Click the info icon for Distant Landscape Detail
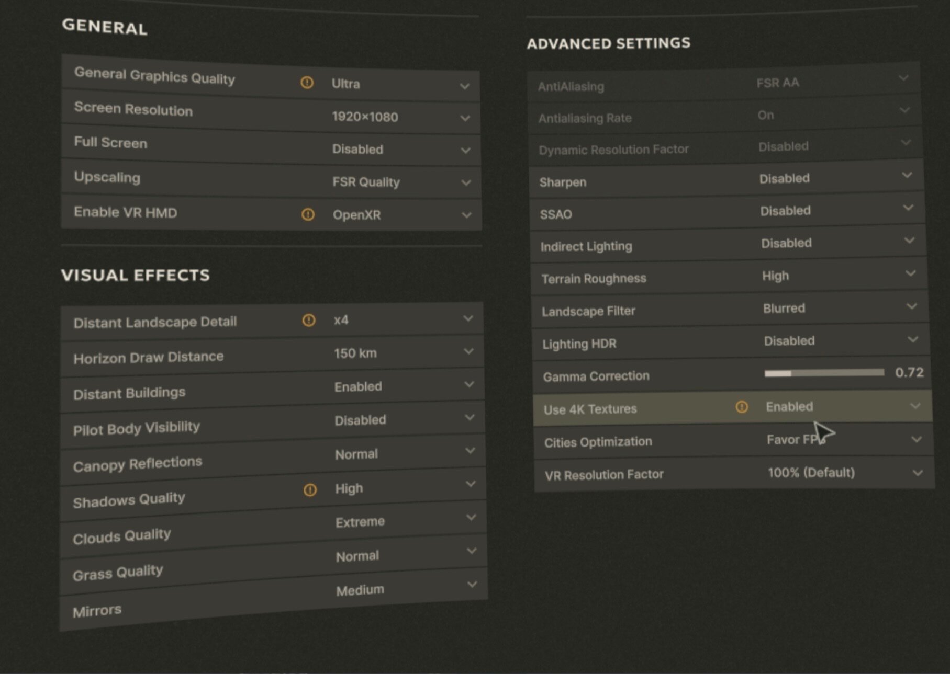 point(309,320)
